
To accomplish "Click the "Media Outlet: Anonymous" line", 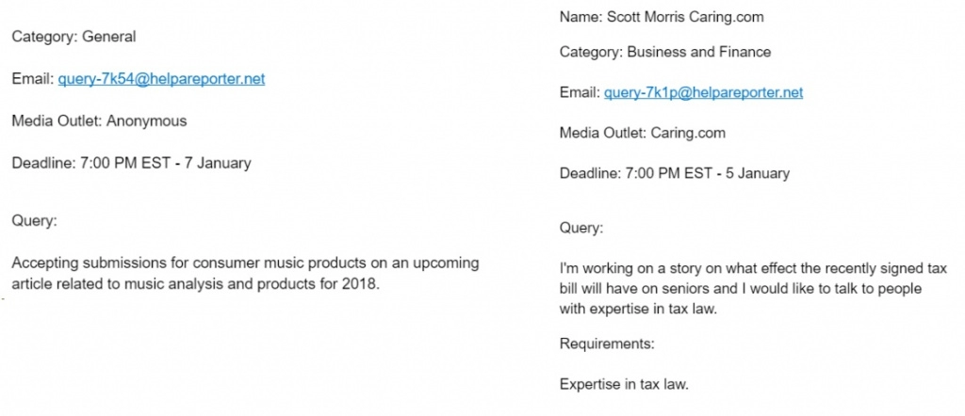I will pos(99,121).
